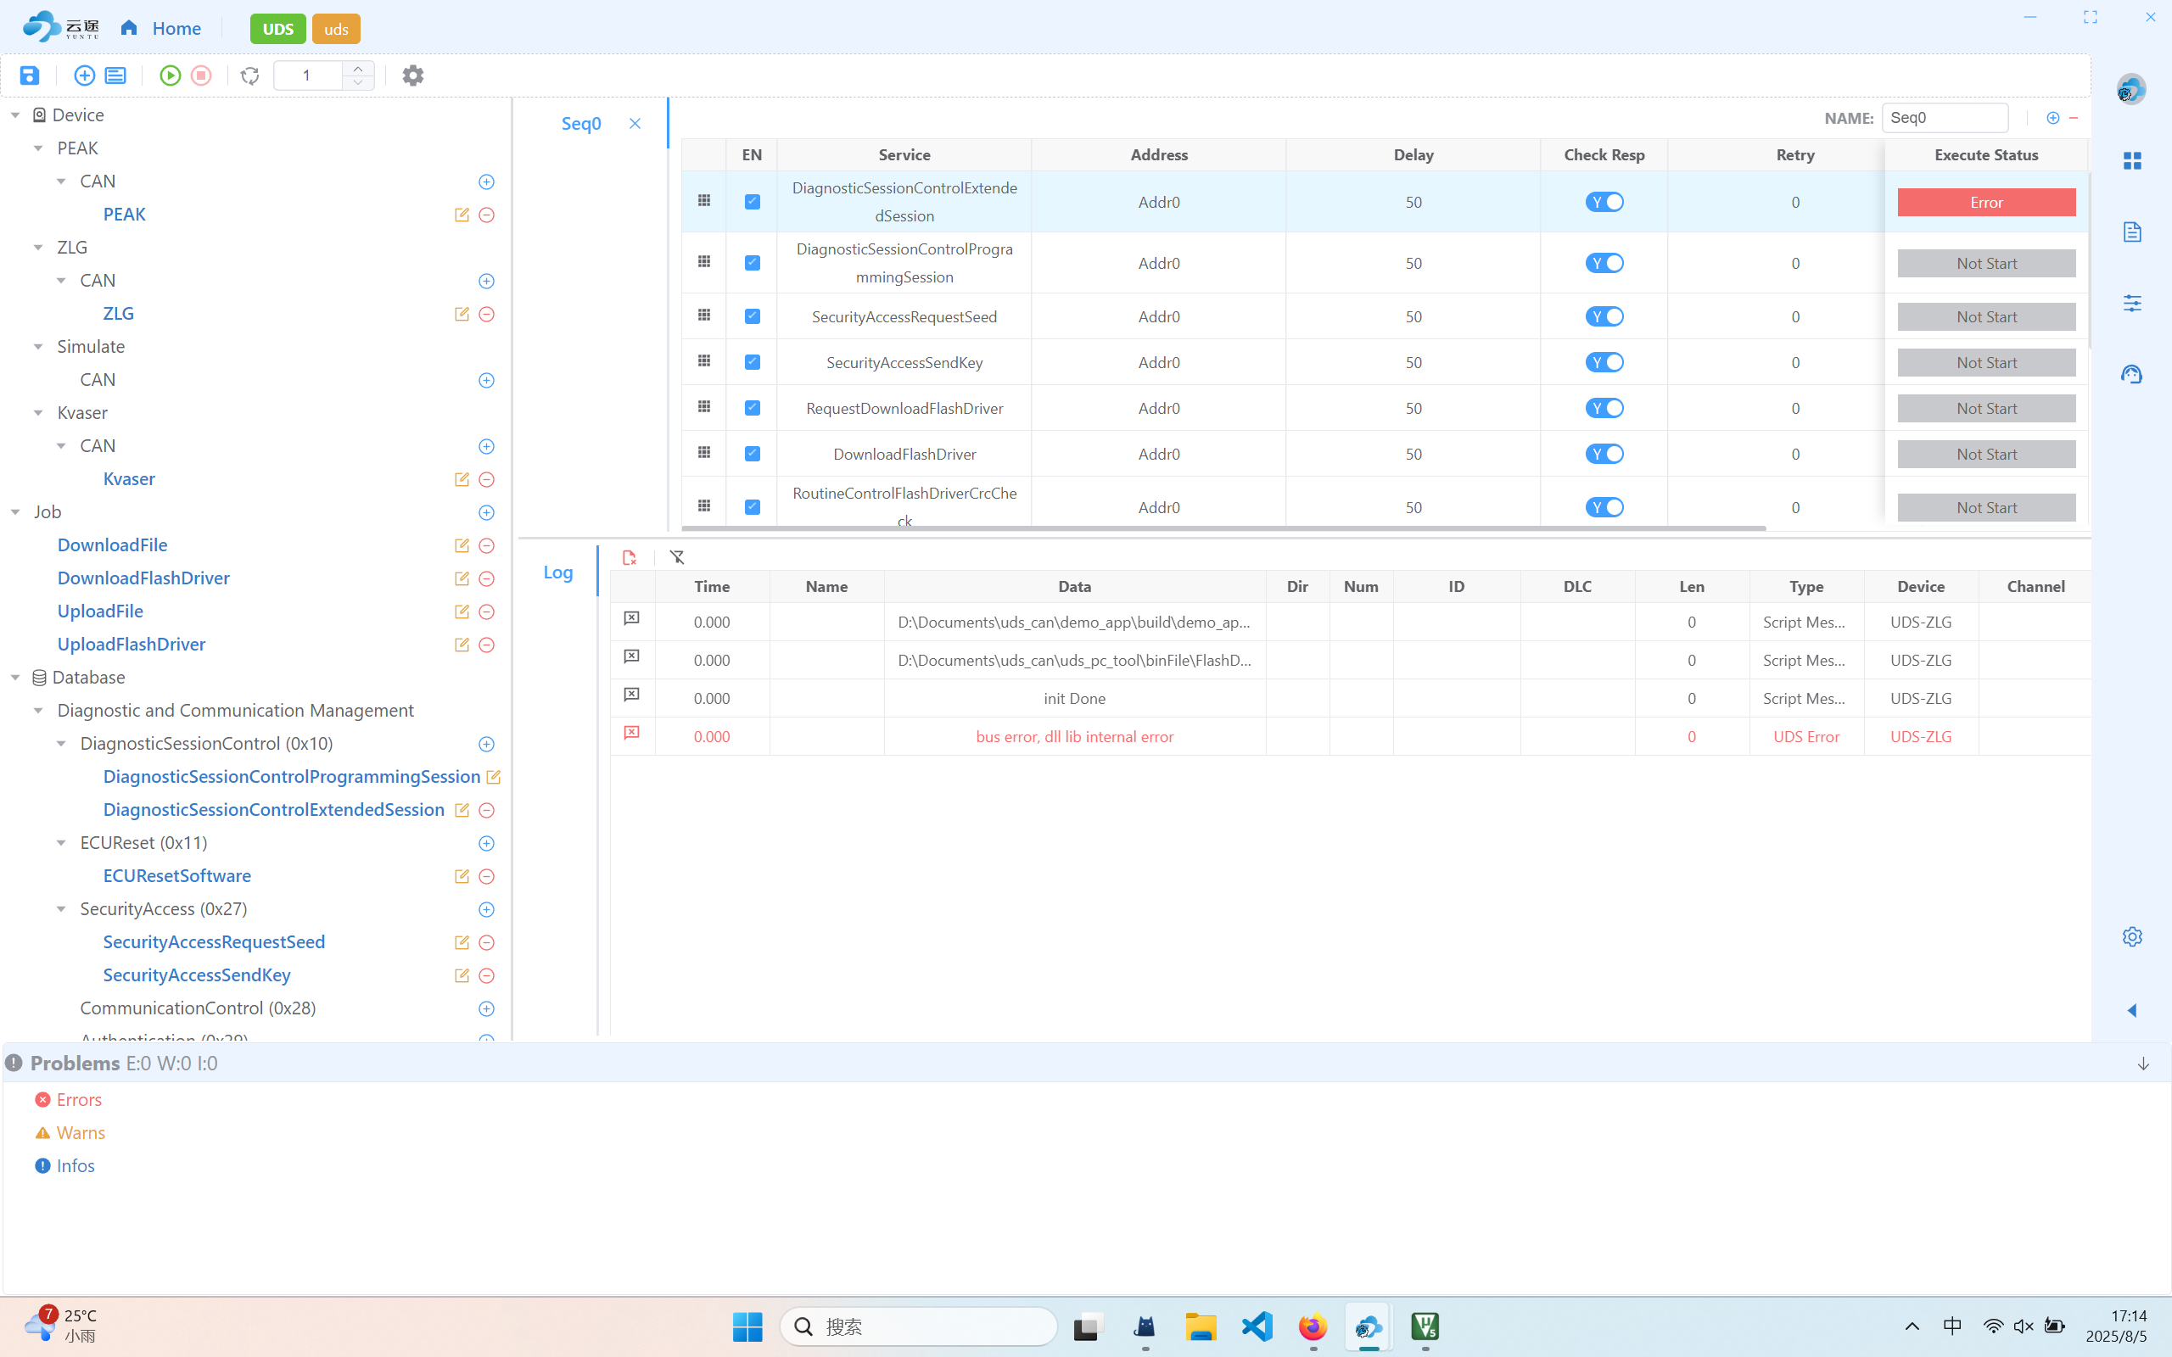
Task: Uncheck EN for RequestDownloadFlashDriver row
Action: click(752, 408)
